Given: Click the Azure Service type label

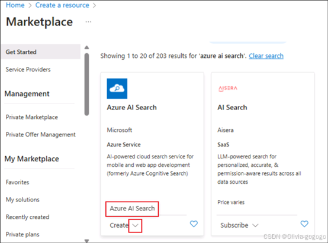Looking at the screenshot, I should (x=124, y=145).
